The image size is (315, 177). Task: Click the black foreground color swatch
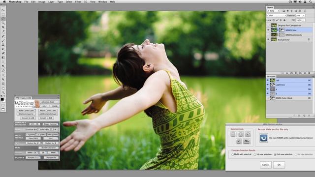pos(2,99)
